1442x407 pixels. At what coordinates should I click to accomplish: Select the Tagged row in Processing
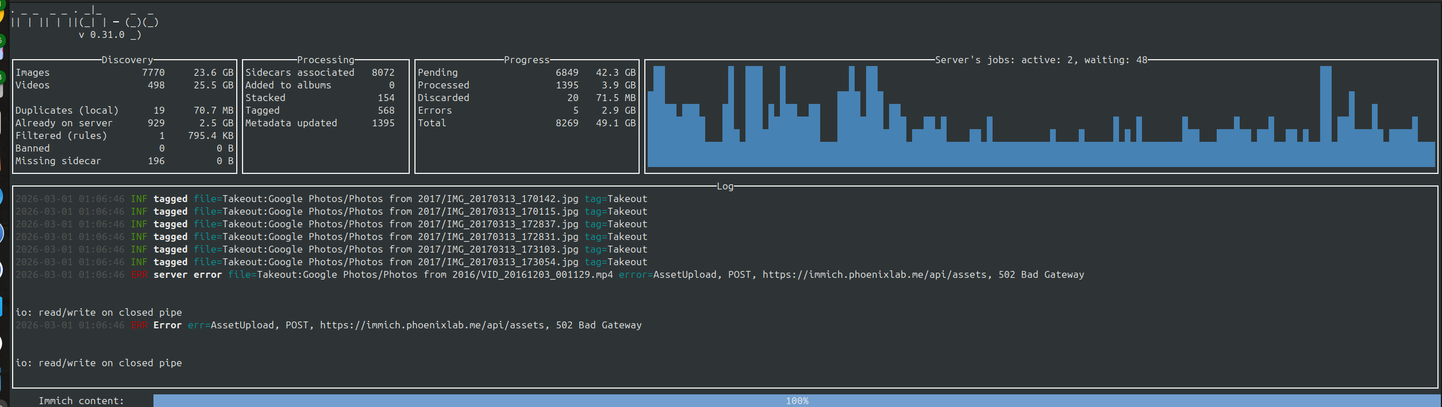(x=320, y=110)
